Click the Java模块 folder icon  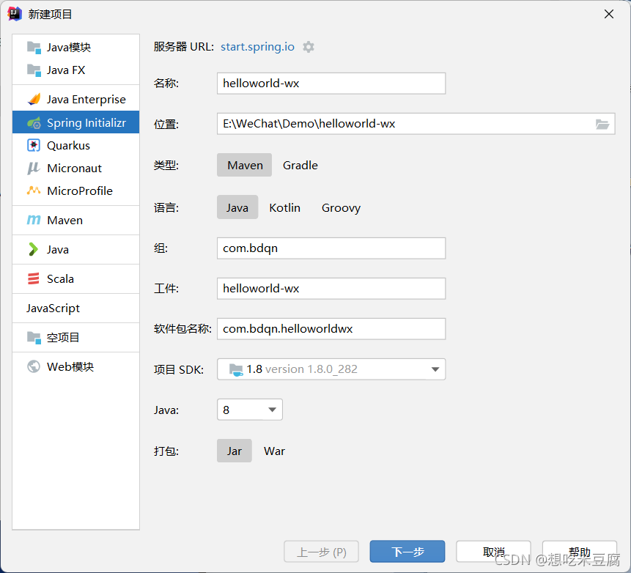coord(34,48)
